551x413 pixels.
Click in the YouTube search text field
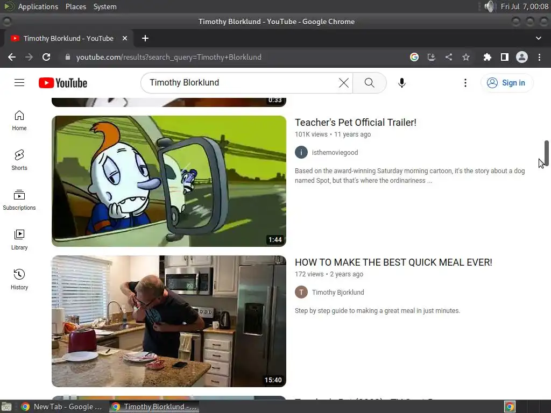pyautogui.click(x=243, y=83)
